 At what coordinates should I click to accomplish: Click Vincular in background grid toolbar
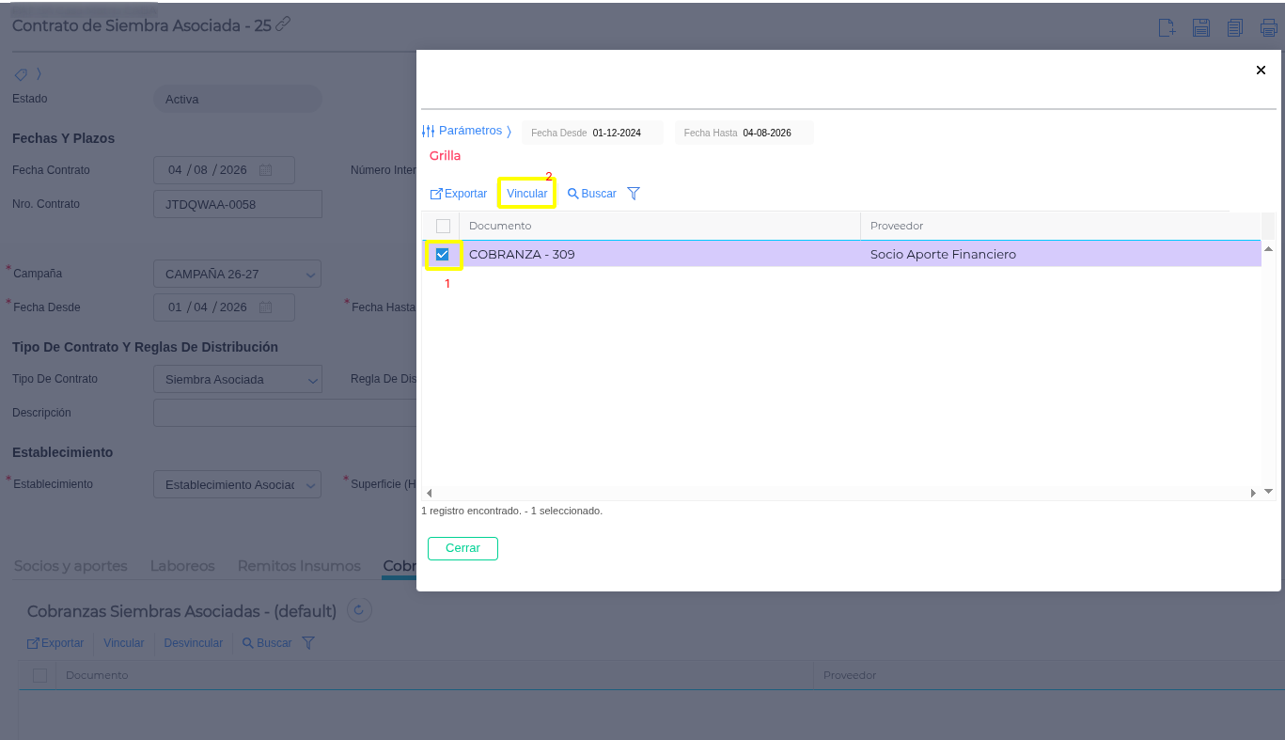(124, 643)
